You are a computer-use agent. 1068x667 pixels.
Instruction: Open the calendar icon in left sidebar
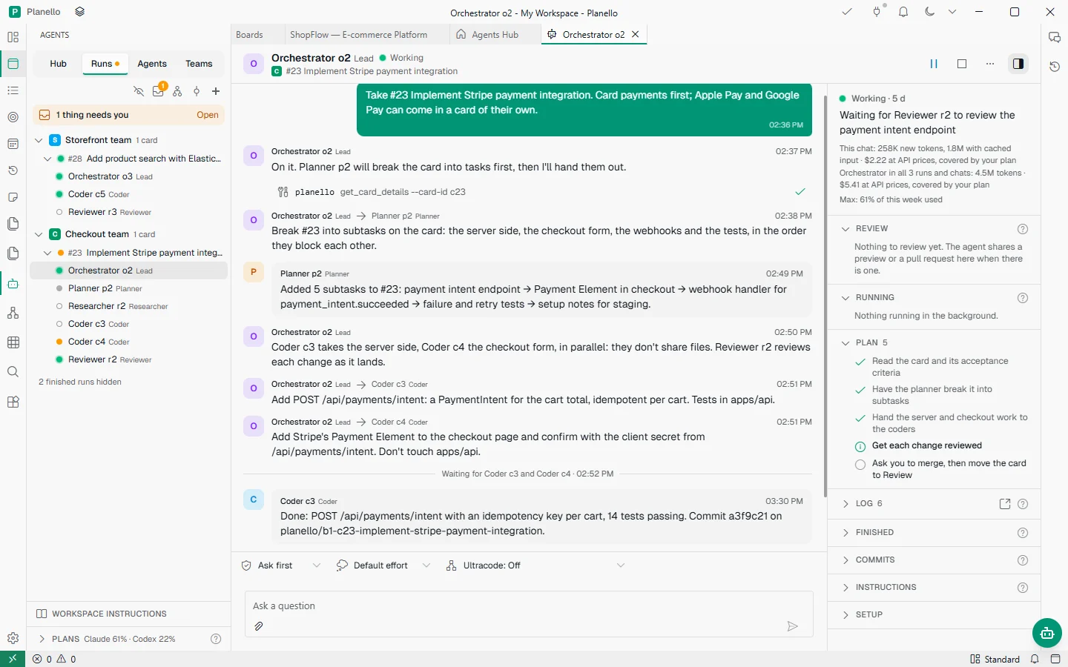pyautogui.click(x=13, y=144)
